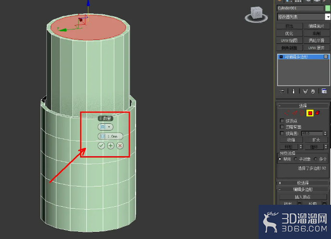Image resolution: width=331 pixels, height=239 pixels.
Task: Cancel inset with the red X button
Action: (x=120, y=146)
